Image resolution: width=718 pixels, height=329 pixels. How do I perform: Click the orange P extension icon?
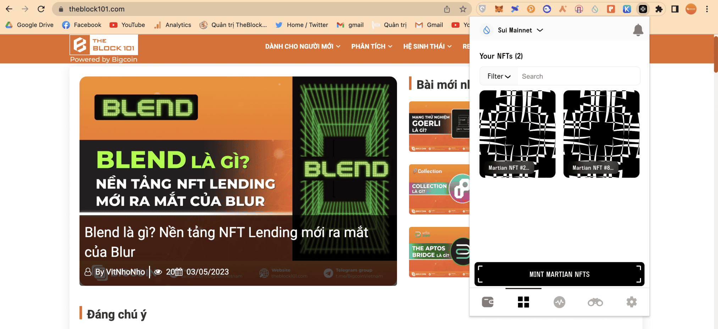point(531,9)
